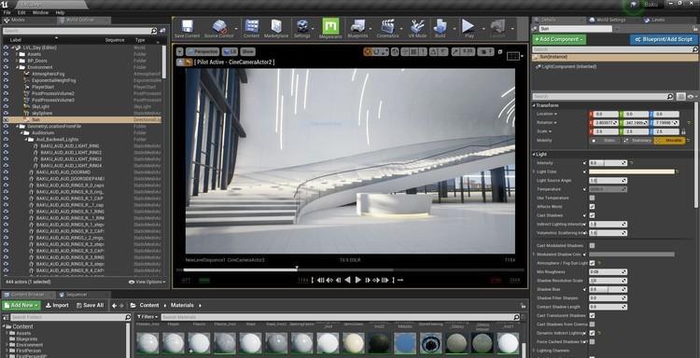The height and width of the screenshot is (358, 700).
Task: Enable the Use Temperature checkbox
Action: pos(592,198)
